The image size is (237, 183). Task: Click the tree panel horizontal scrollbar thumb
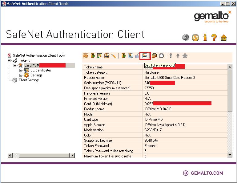[x=44, y=156]
